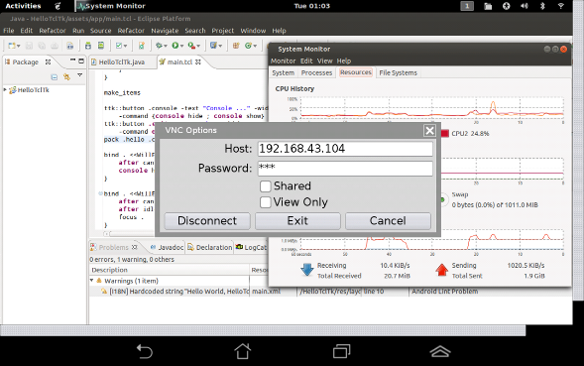
Task: Click the Cancel button in VNC Options
Action: click(388, 221)
